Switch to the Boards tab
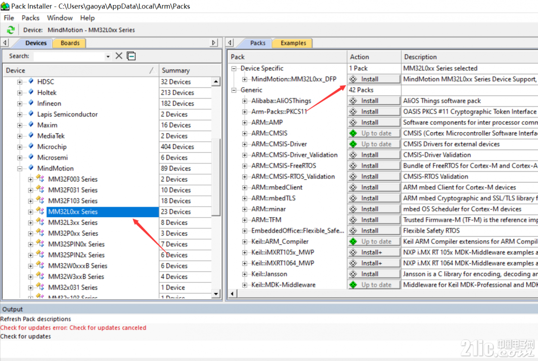Screen dimensions: 538x361 point(70,43)
